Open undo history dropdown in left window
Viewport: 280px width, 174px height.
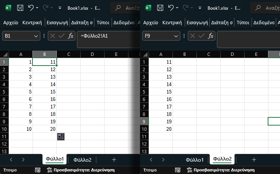pos(37,8)
